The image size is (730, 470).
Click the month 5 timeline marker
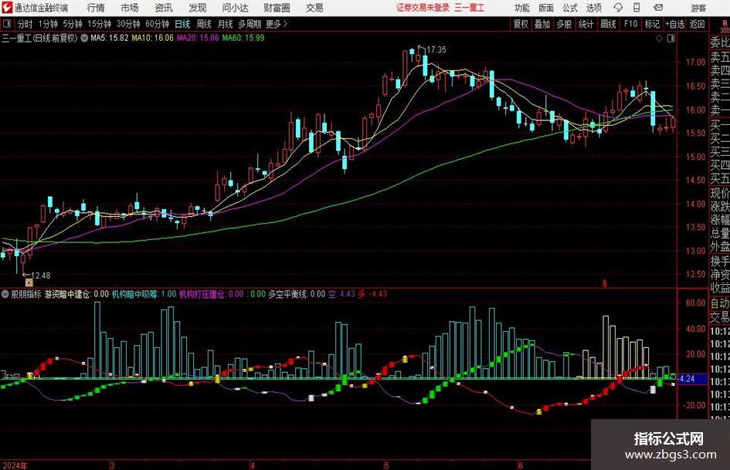pos(386,465)
